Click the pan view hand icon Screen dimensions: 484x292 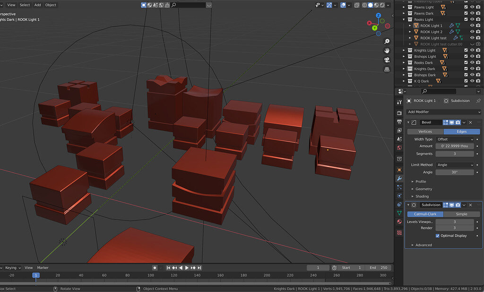click(x=387, y=51)
